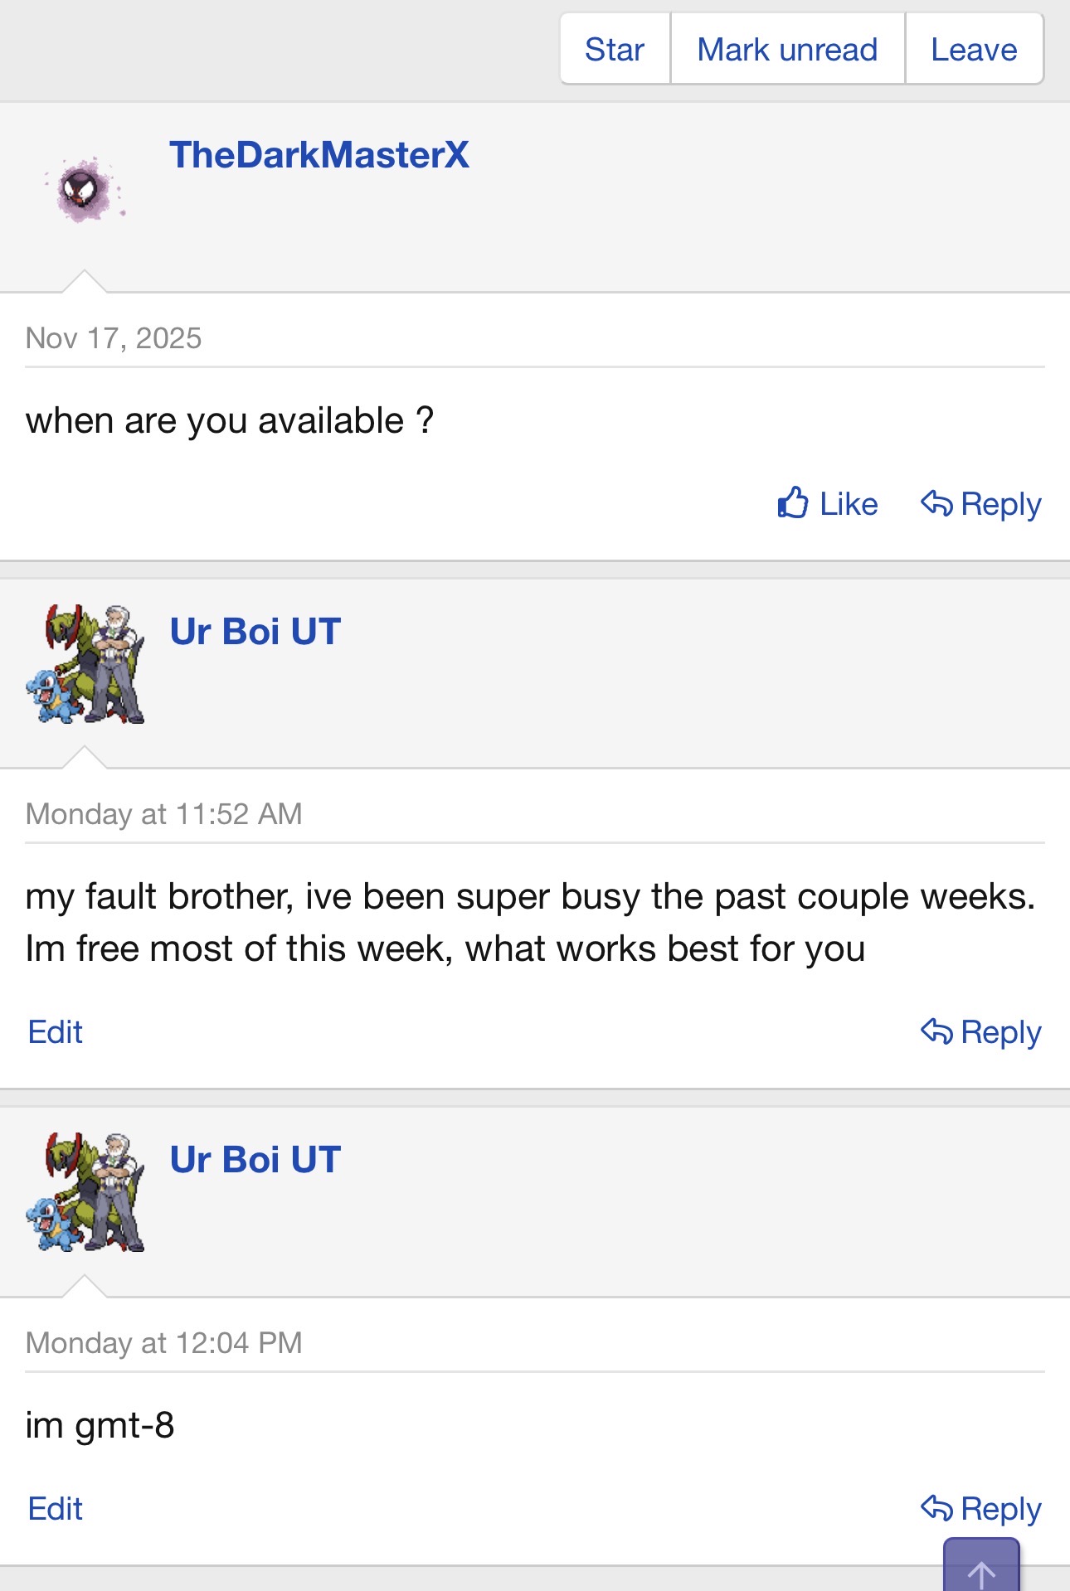The height and width of the screenshot is (1591, 1070).
Task: Open Ur Boi UT avatar on 12:04 PM post
Action: pos(85,1192)
